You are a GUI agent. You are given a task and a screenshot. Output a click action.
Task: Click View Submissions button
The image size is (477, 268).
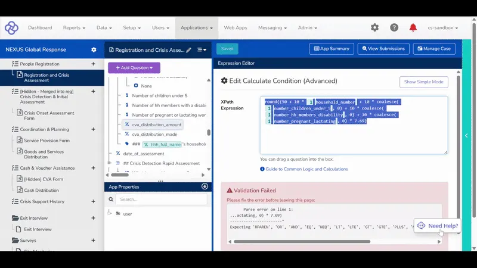tap(383, 49)
